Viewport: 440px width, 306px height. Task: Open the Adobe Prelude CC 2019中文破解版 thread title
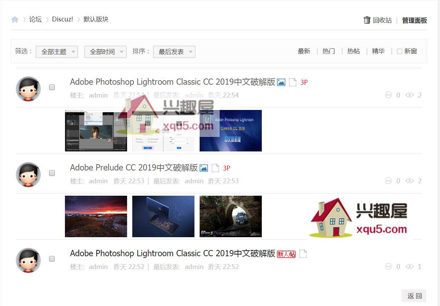pos(134,168)
